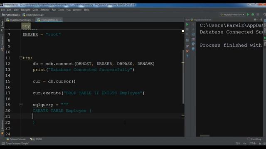The height and width of the screenshot is (149, 266).
Task: Open Search Everywhere magnifier icon
Action: (264, 15)
